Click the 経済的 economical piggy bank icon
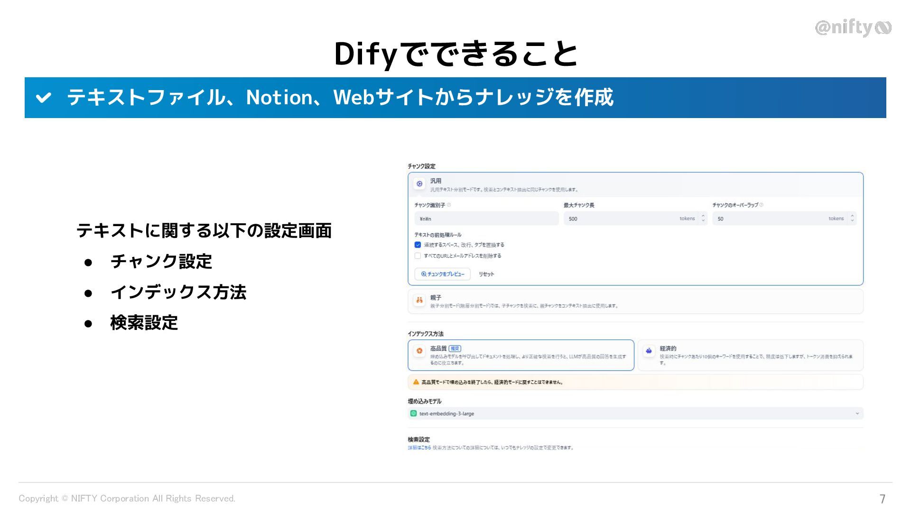 pos(649,351)
